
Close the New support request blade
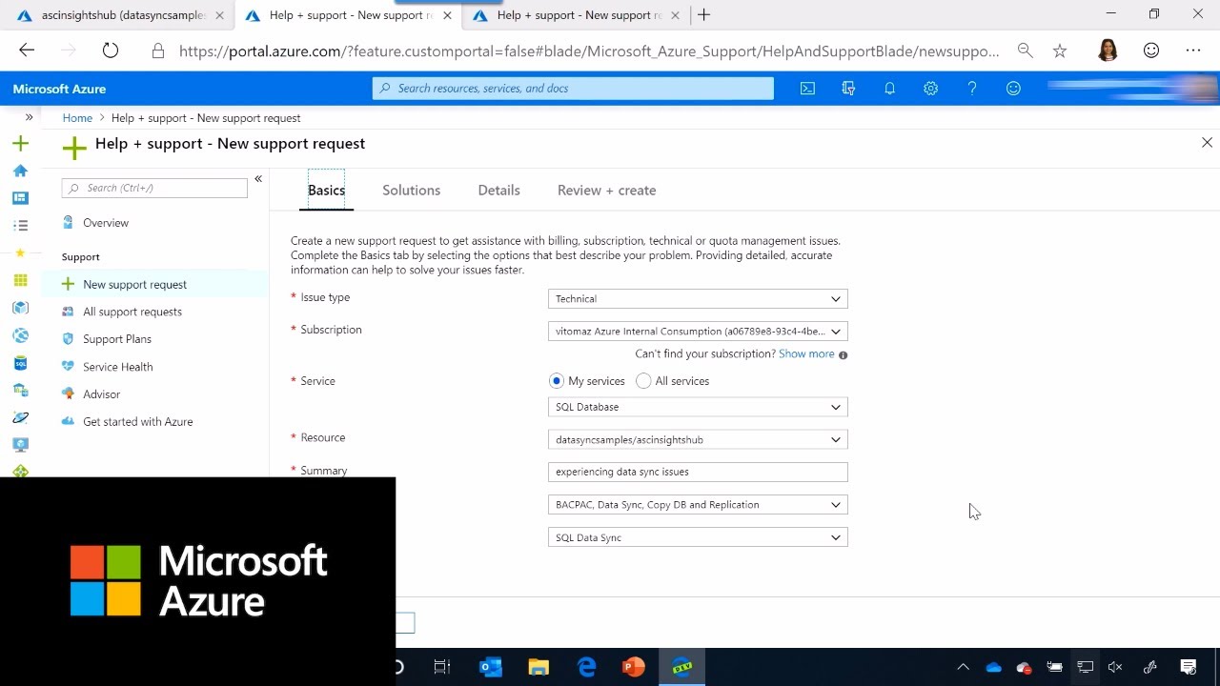click(1207, 142)
